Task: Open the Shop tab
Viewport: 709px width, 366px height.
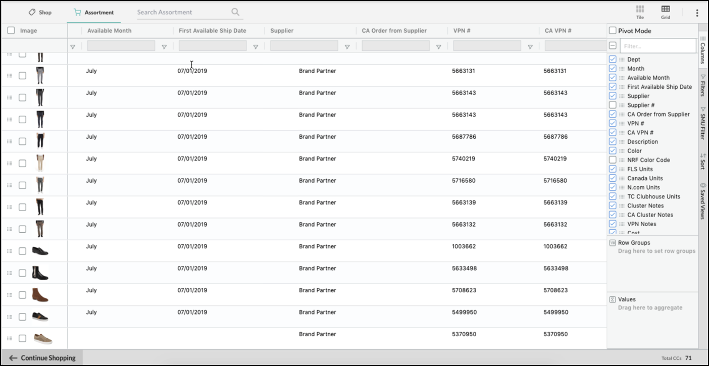Action: [x=40, y=12]
